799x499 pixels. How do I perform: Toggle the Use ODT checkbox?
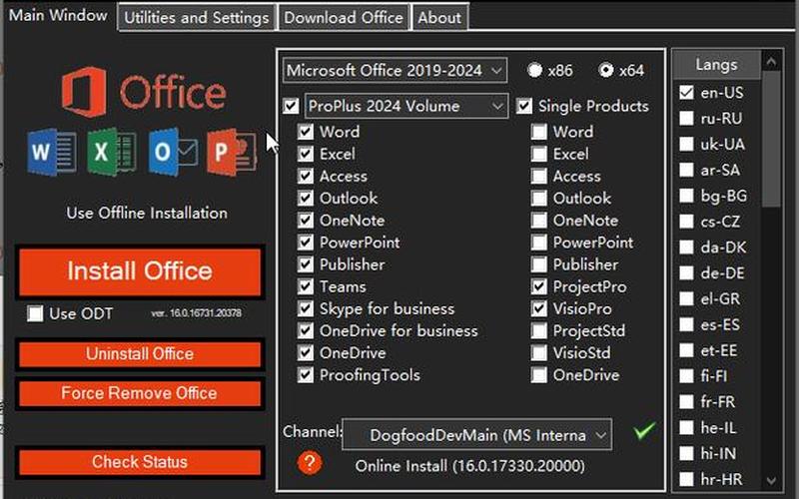click(35, 313)
